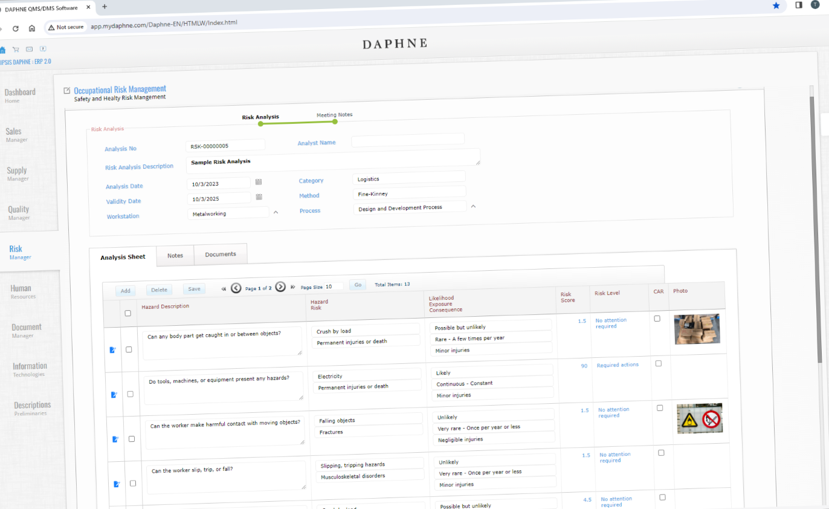Switch to the Notes tab
Screen dimensions: 829x509
[x=175, y=256]
